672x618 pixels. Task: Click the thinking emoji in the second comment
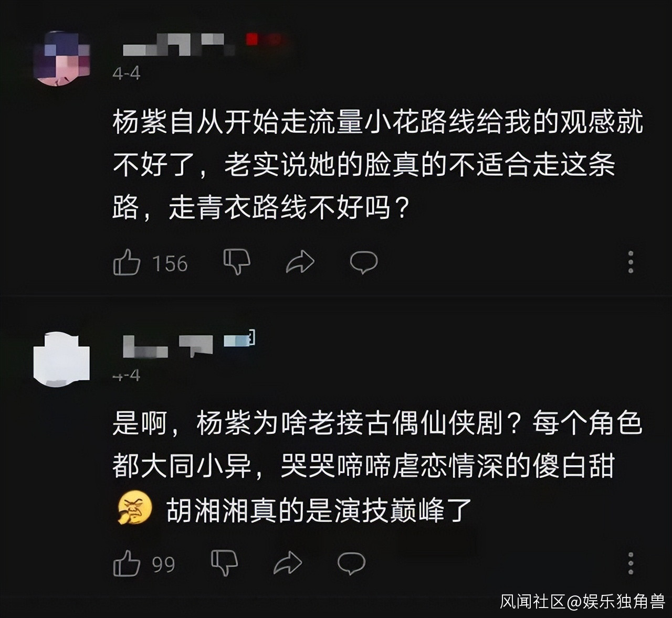[135, 509]
